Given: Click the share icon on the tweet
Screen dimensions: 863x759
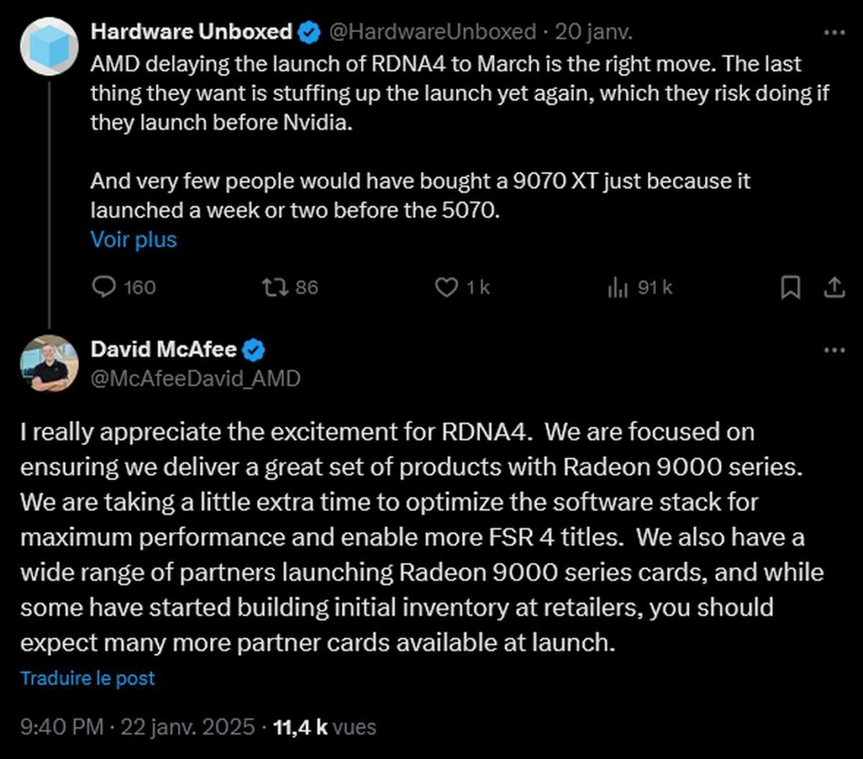Looking at the screenshot, I should [x=834, y=287].
